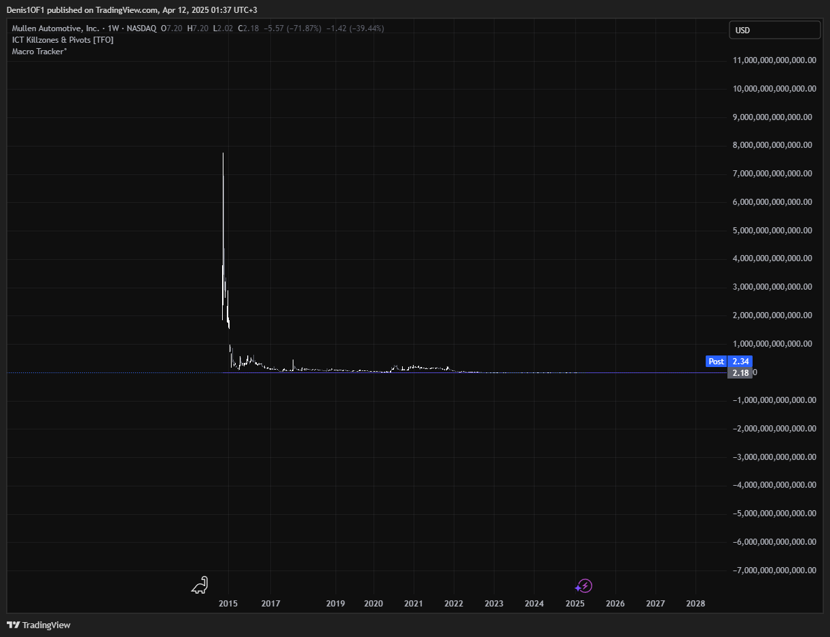The image size is (830, 637).
Task: Click the 2015 label on the time axis
Action: [x=228, y=604]
